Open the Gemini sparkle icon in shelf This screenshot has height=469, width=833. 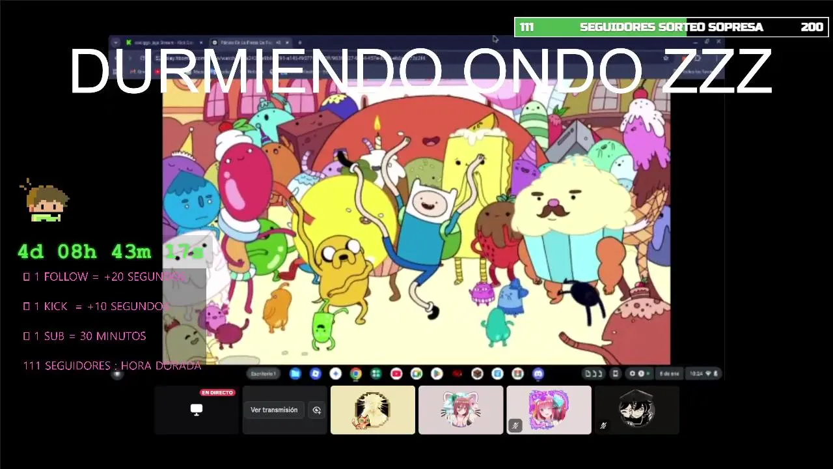point(335,373)
